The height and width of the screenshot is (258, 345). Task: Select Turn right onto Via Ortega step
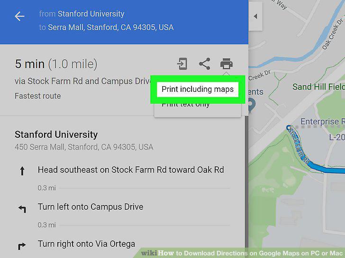86,244
